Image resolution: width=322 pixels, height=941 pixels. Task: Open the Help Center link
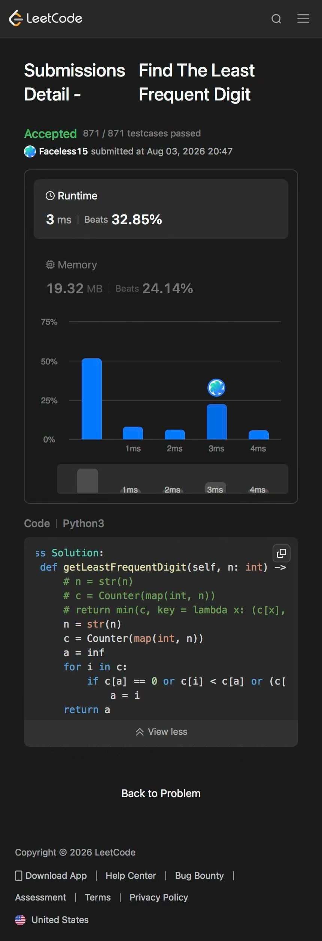[x=131, y=876]
